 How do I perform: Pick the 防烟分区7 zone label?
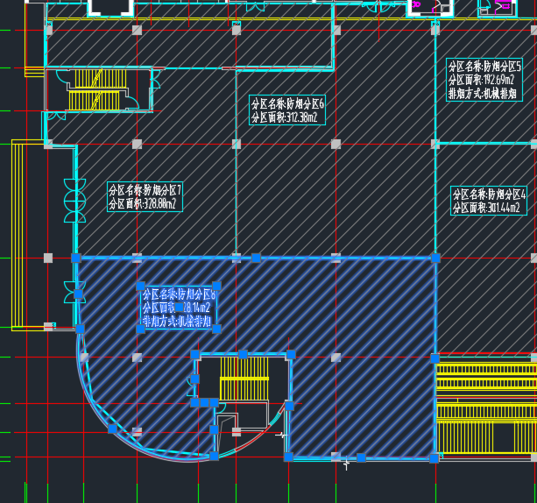(145, 196)
